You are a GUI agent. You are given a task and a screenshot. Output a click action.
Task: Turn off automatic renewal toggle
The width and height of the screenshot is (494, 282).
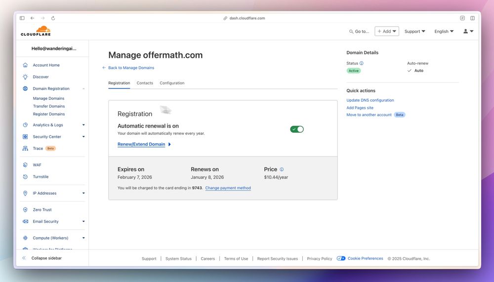(297, 129)
